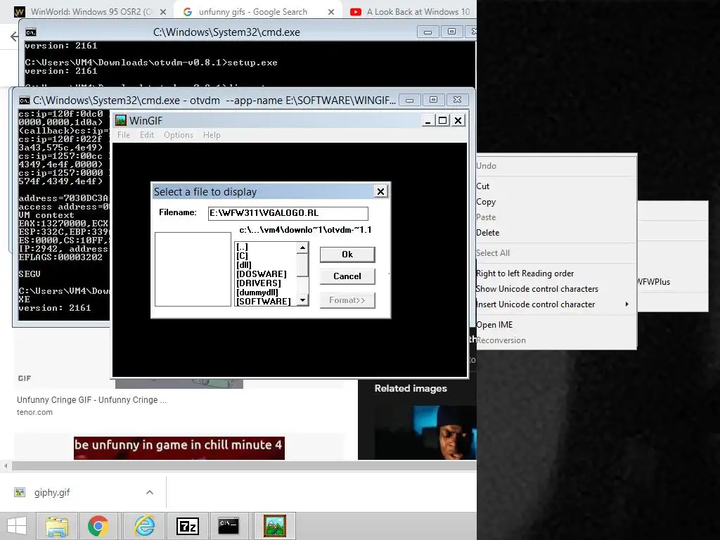This screenshot has width=720, height=540.
Task: Select the [C] entry in directory list
Action: (242, 256)
